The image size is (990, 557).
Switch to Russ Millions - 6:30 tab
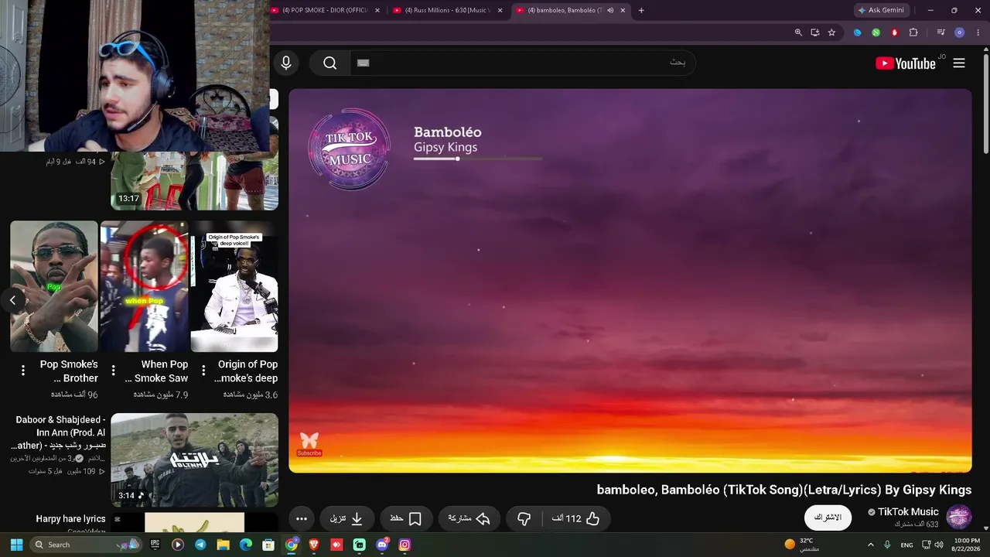pyautogui.click(x=447, y=10)
